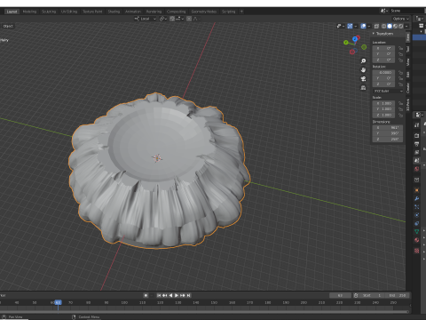Jump to the last frame
This screenshot has height=320, width=426.
(189, 295)
